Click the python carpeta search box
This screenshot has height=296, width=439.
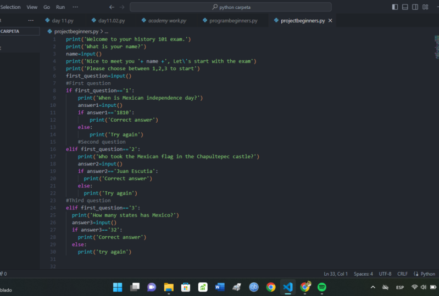(230, 7)
